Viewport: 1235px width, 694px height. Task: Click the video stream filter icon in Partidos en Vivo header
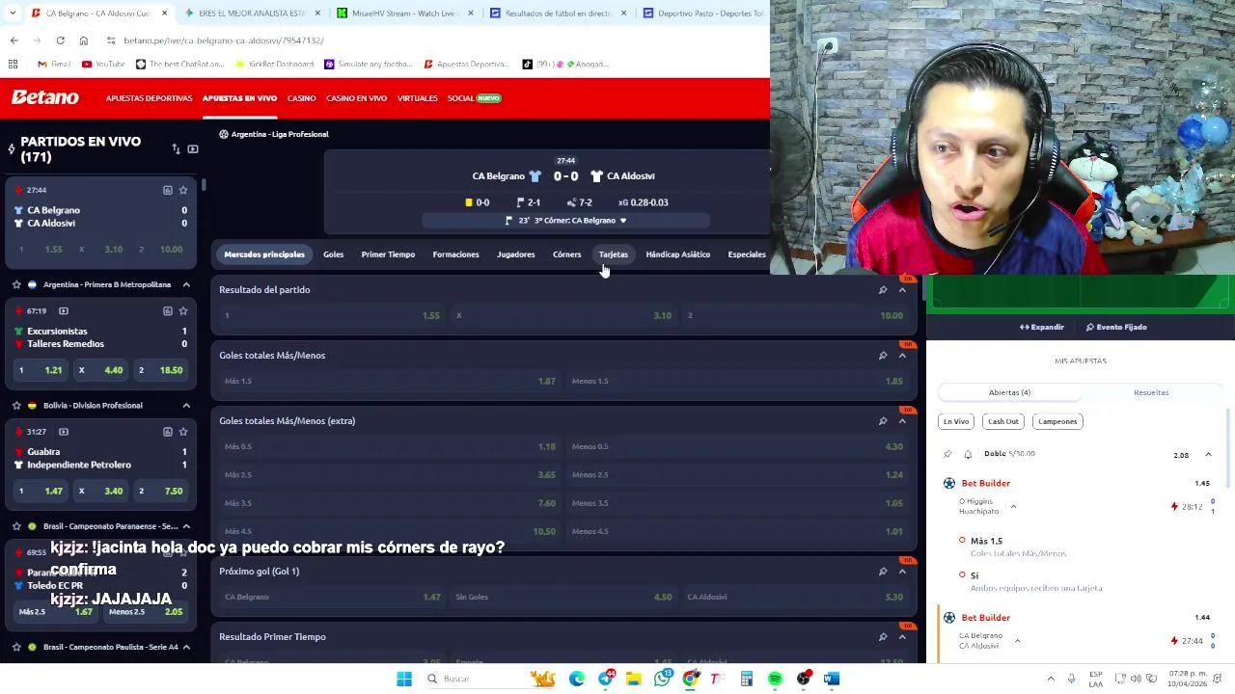pyautogui.click(x=193, y=149)
